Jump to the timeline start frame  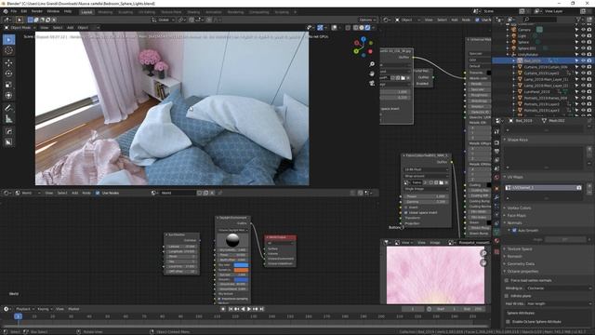coord(231,309)
